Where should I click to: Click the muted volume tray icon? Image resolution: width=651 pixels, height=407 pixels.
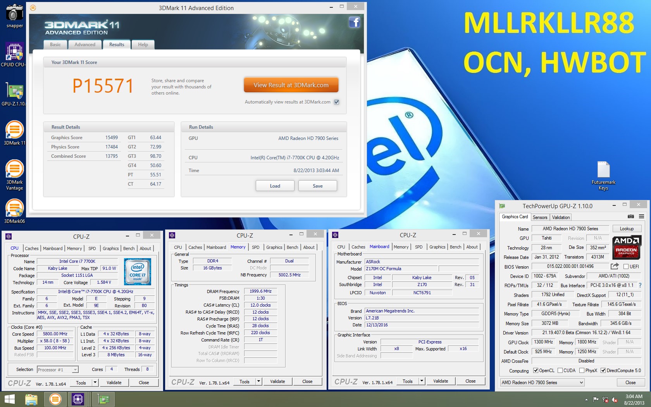coord(615,400)
